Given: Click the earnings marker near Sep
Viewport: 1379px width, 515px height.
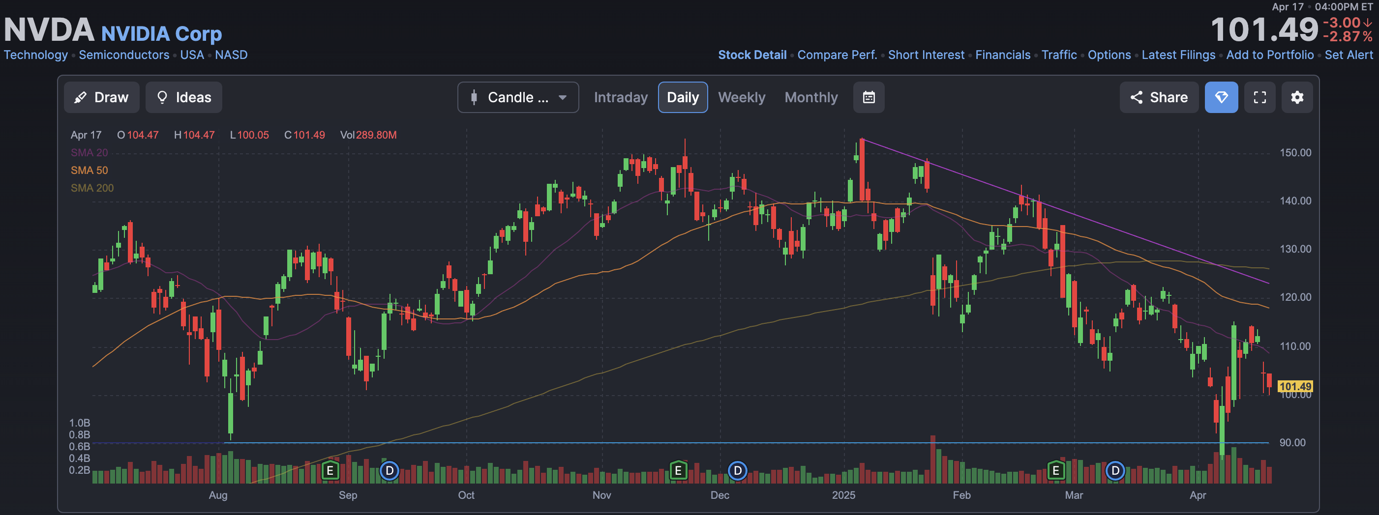Looking at the screenshot, I should tap(330, 471).
